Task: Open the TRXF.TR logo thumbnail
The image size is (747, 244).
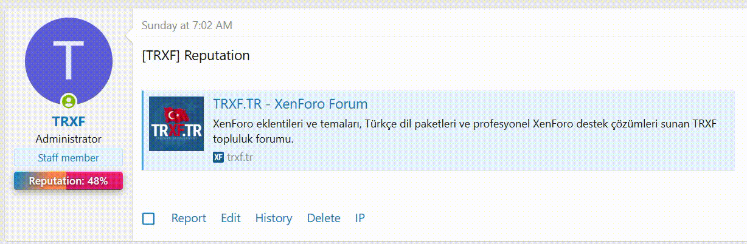Action: click(176, 124)
